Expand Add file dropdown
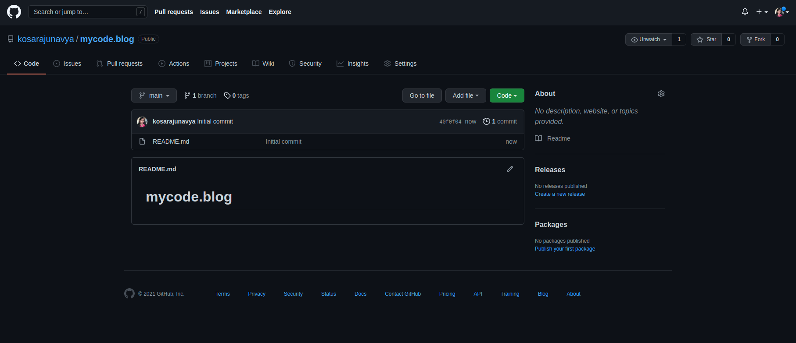 (x=466, y=95)
